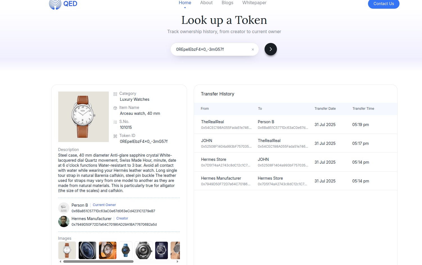Click Hermes Manufacturer in the From column
The image size is (422, 265).
click(x=221, y=178)
